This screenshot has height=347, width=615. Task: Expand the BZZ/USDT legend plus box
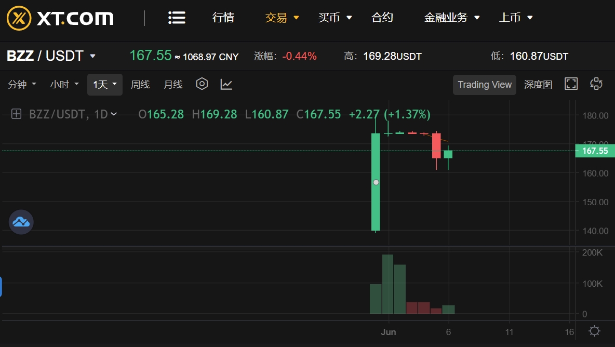16,114
